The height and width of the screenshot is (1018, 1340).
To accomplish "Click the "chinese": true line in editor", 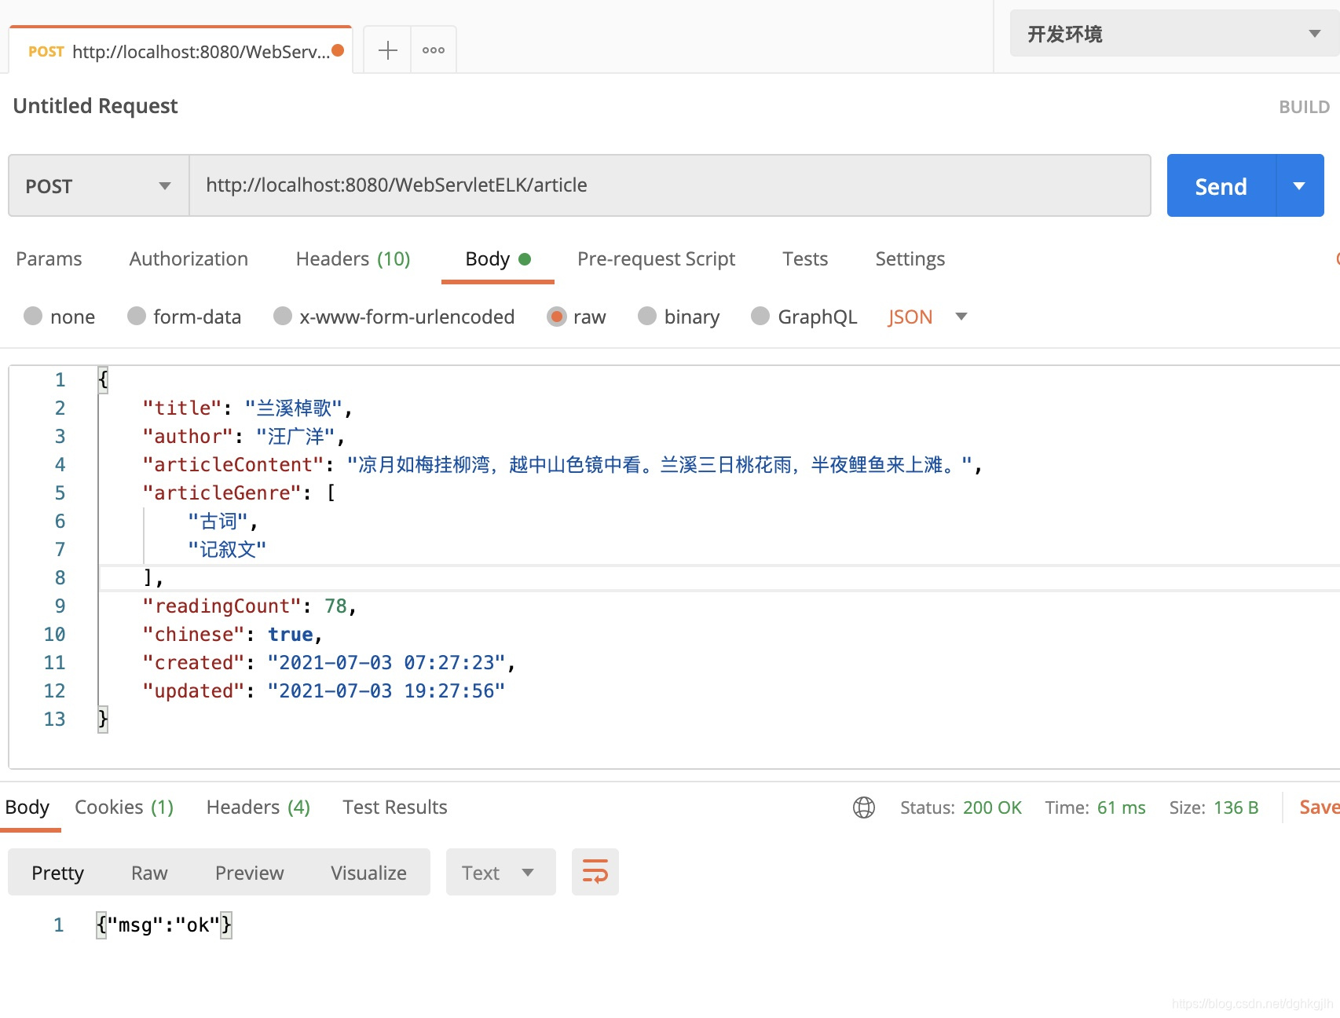I will coord(232,634).
